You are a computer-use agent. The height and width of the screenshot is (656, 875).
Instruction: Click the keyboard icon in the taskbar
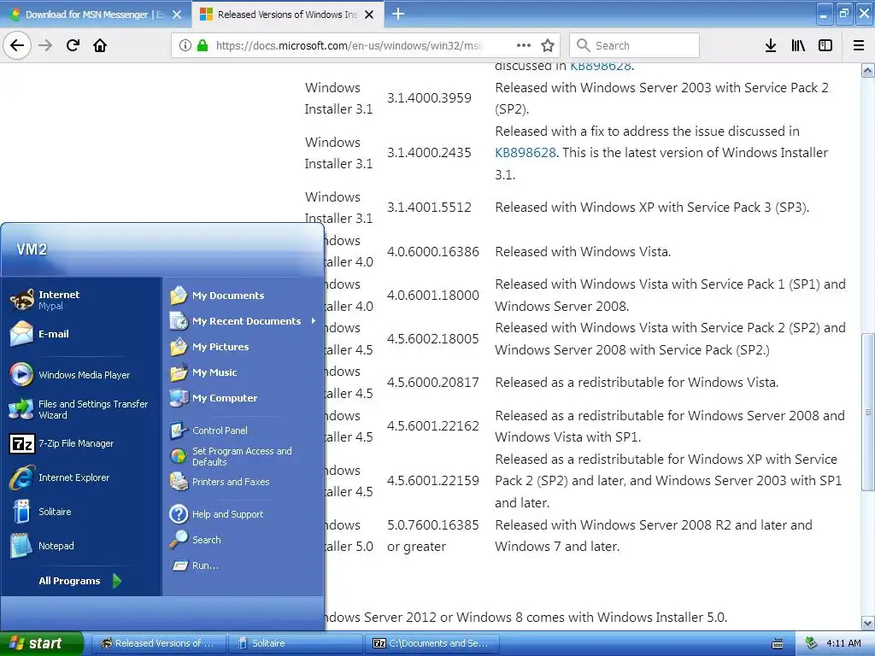(x=778, y=644)
